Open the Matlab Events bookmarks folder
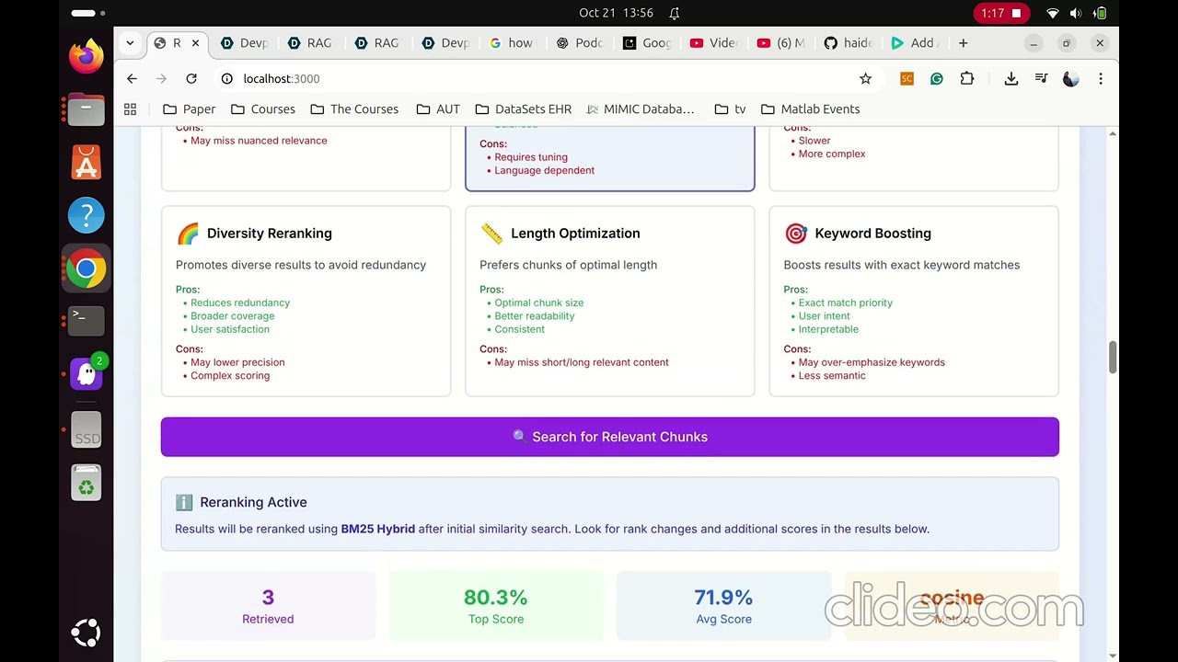 (811, 108)
